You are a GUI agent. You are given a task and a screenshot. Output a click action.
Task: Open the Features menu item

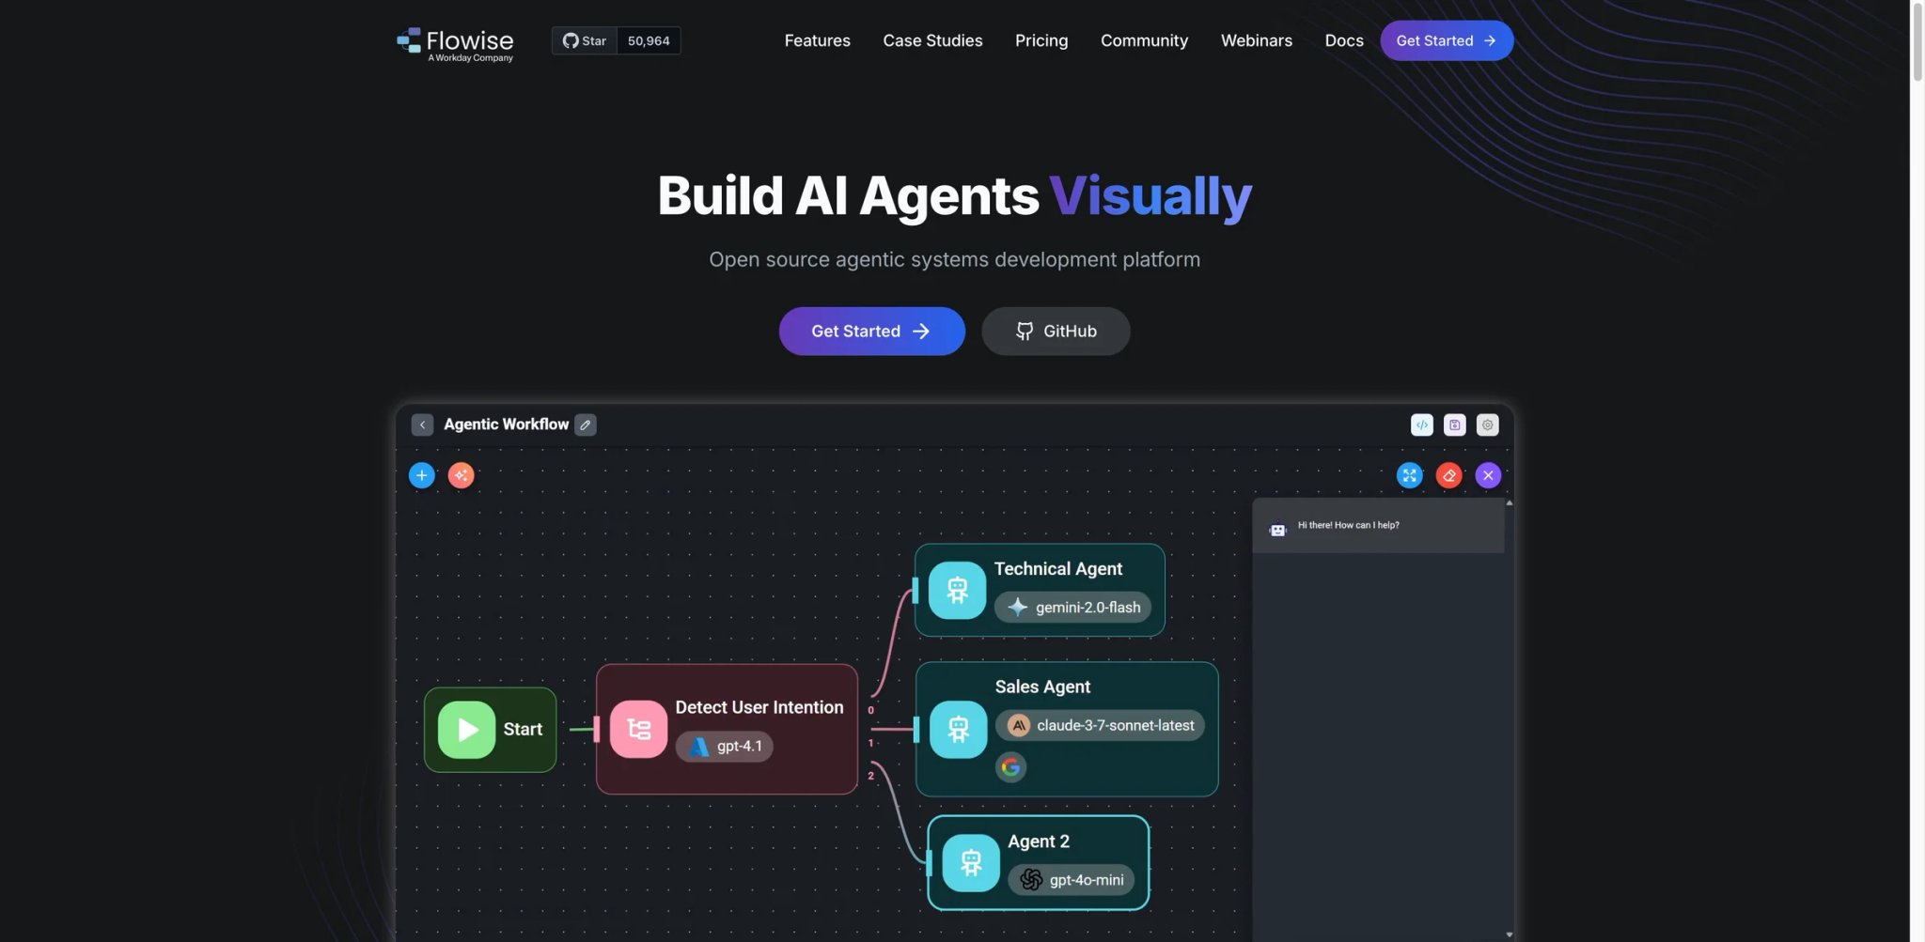tap(817, 40)
